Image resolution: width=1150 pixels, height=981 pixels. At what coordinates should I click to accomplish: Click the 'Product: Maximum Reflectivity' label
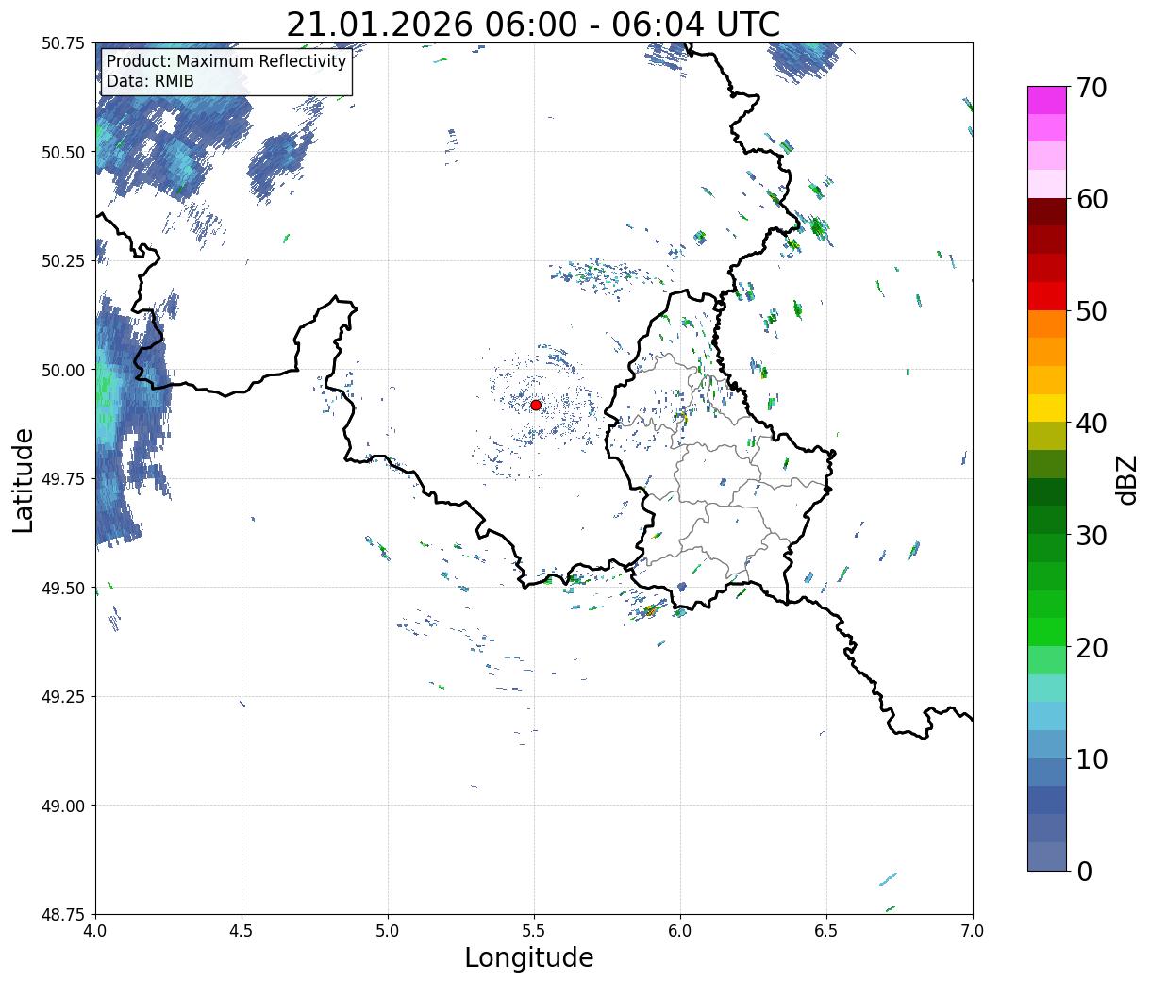[x=226, y=61]
